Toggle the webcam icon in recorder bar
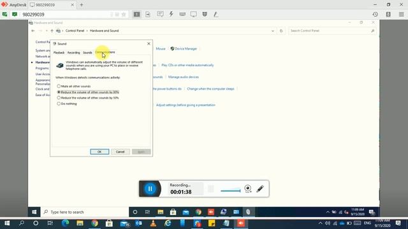 click(x=248, y=188)
